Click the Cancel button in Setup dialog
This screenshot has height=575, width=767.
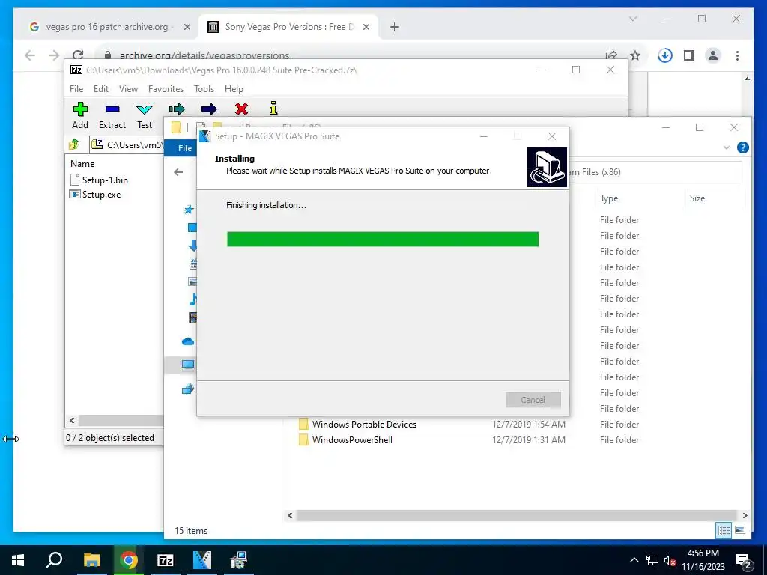click(533, 400)
